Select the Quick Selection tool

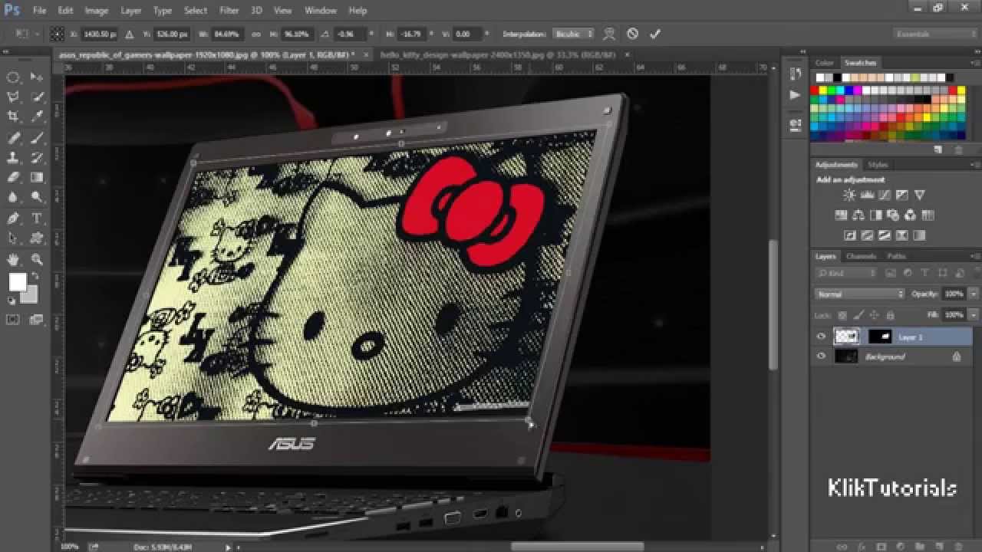pyautogui.click(x=37, y=97)
